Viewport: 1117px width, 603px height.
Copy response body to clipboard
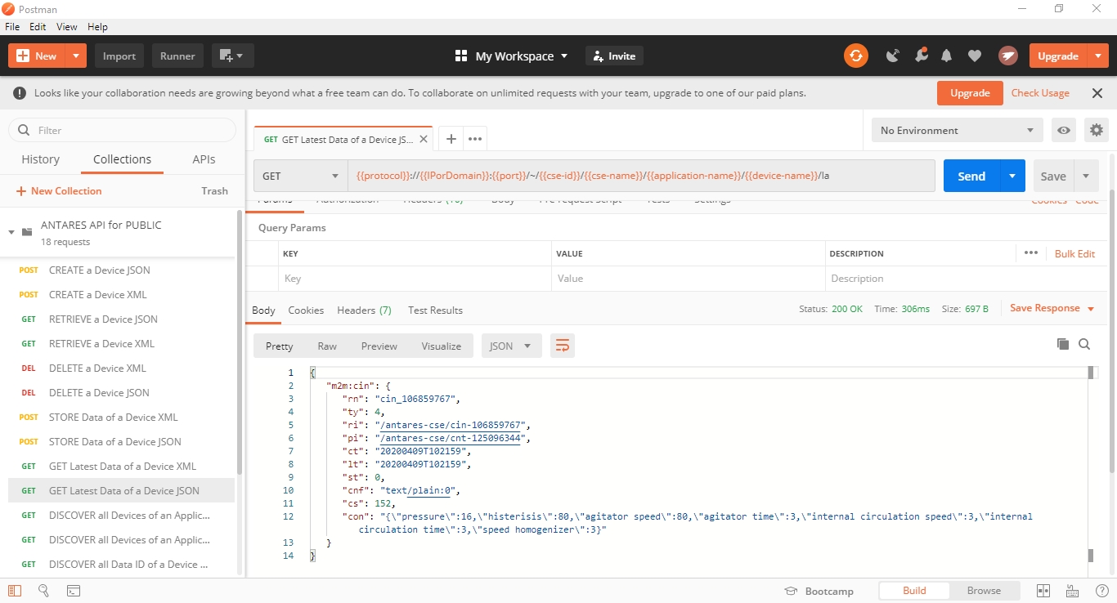(x=1063, y=344)
